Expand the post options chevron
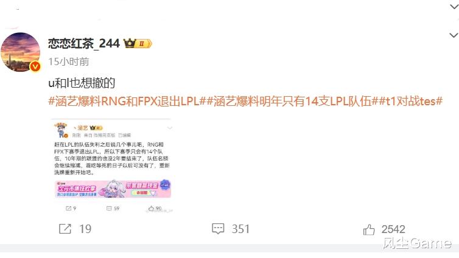The image size is (459, 258). coord(454,35)
